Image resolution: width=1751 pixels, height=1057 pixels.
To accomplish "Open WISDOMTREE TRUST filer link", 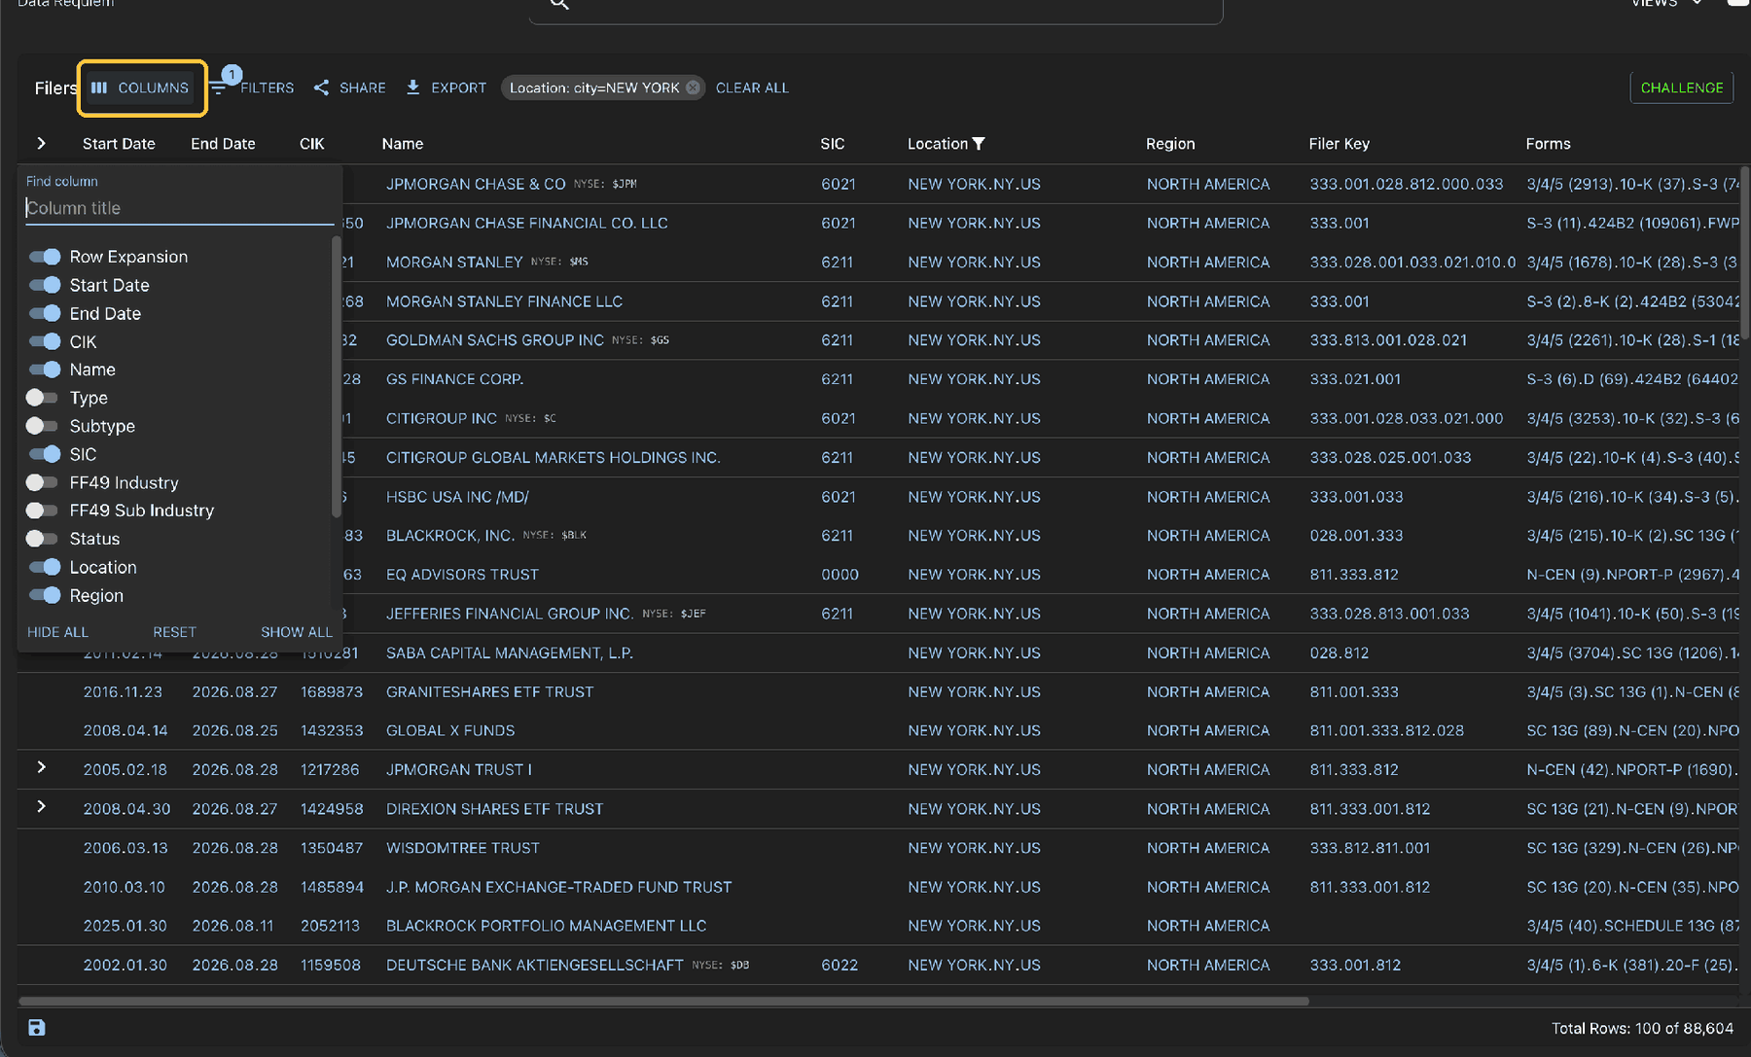I will [463, 848].
